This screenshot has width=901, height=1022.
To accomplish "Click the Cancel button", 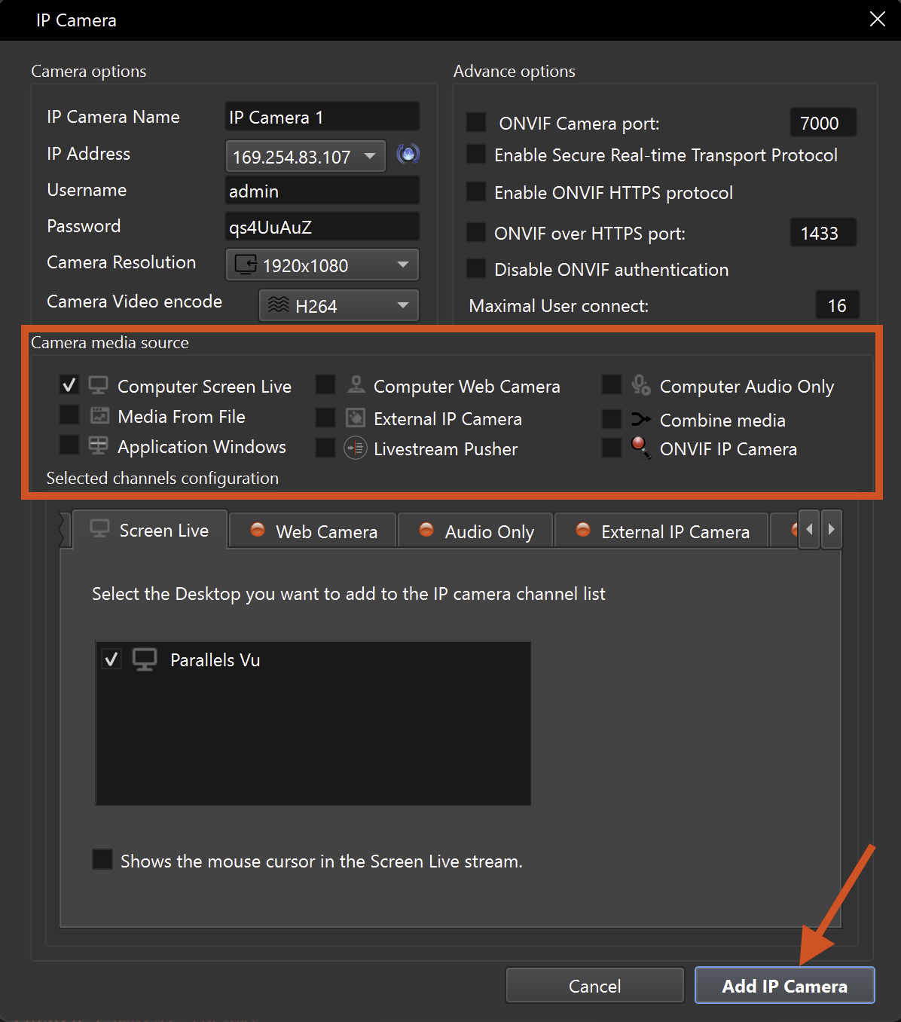I will pos(594,986).
